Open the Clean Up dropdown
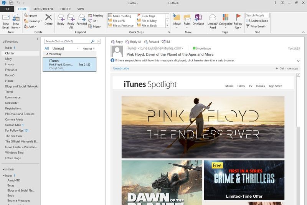Image resolution: width=307 pixels, height=205 pixels. pyautogui.click(x=33, y=21)
